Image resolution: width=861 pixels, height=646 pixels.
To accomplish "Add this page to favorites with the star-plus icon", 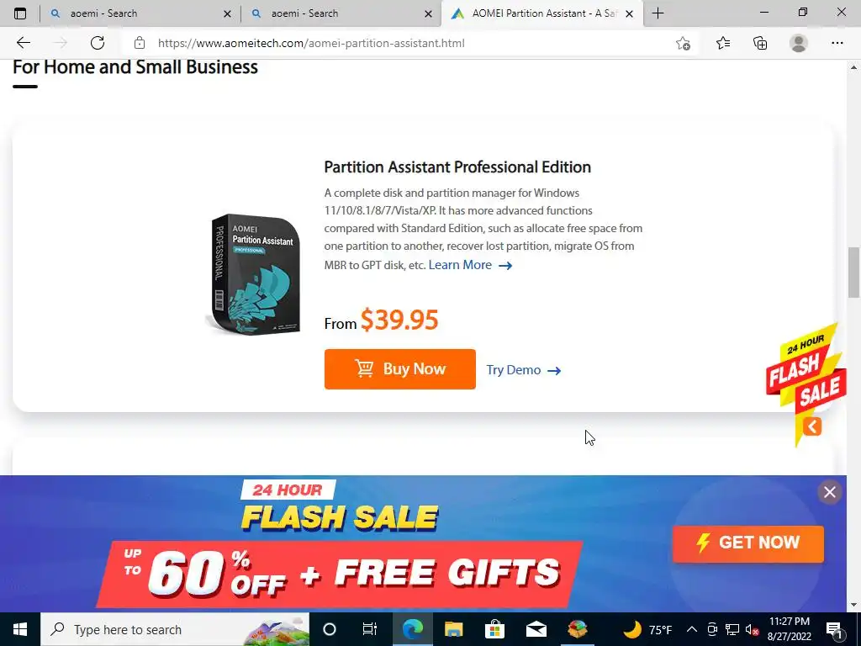I will (x=683, y=43).
